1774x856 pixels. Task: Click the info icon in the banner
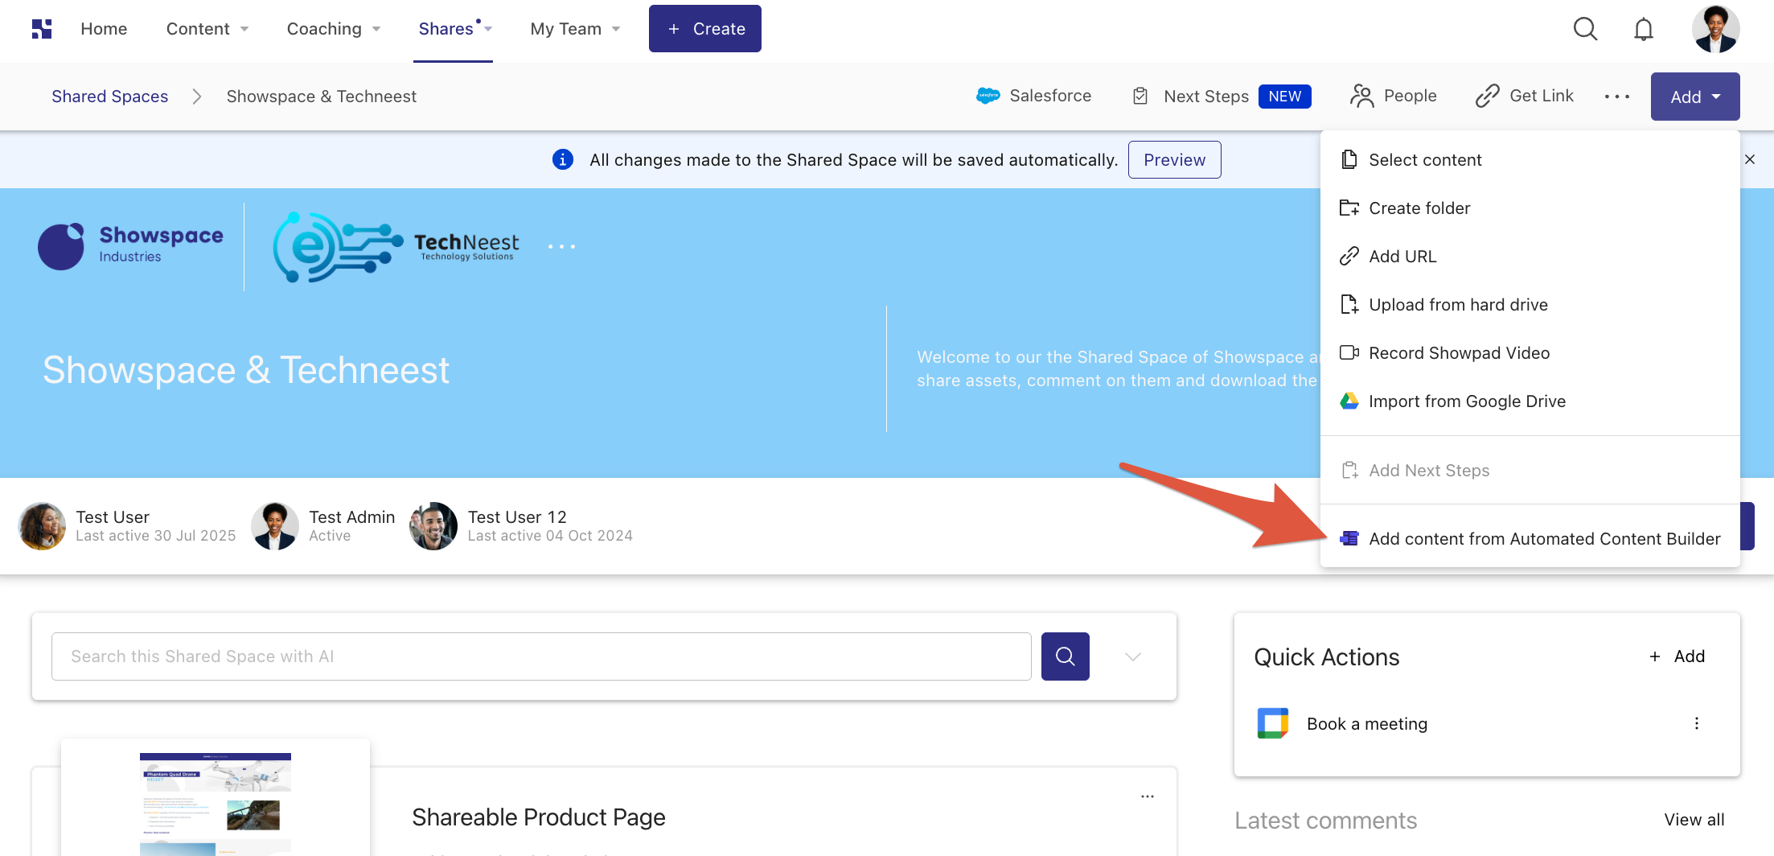563,159
